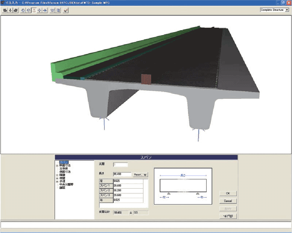Viewport: 292px width, 233px height.
Task: Click the スパン3 row header
Action: coord(106,195)
